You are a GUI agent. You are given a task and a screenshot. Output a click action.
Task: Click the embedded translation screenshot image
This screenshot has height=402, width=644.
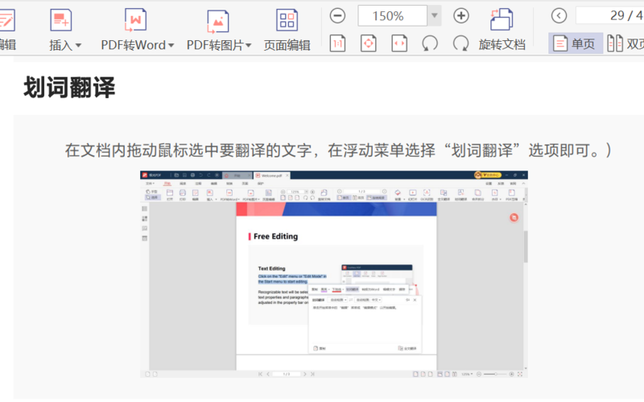(x=334, y=274)
